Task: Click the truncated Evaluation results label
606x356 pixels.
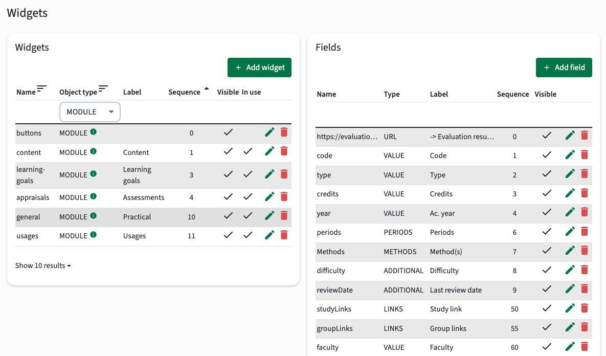Action: click(x=462, y=137)
